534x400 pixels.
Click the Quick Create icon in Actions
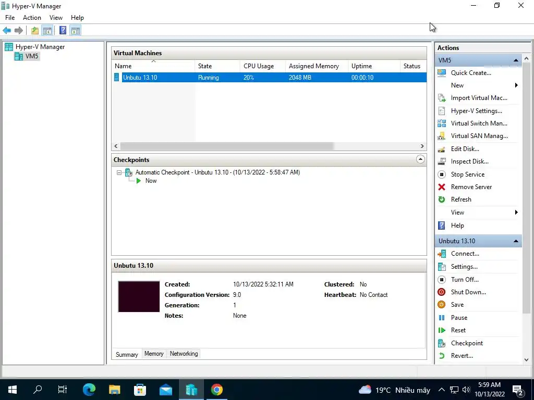point(442,73)
